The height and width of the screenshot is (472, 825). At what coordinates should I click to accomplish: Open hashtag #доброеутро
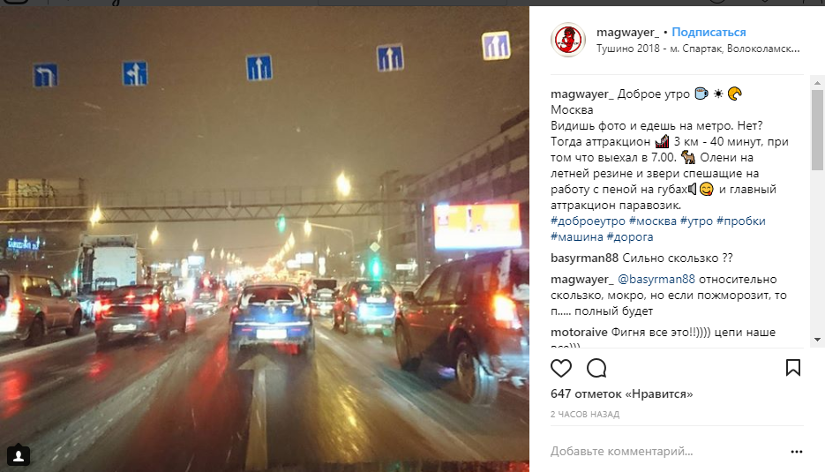589,221
